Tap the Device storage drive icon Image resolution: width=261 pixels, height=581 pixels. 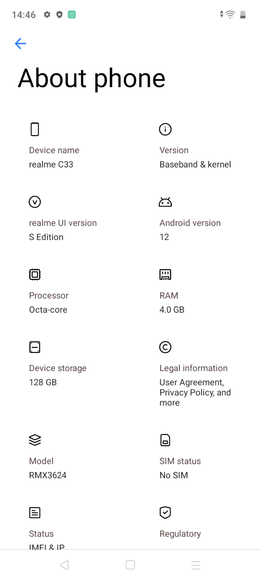[x=35, y=347]
